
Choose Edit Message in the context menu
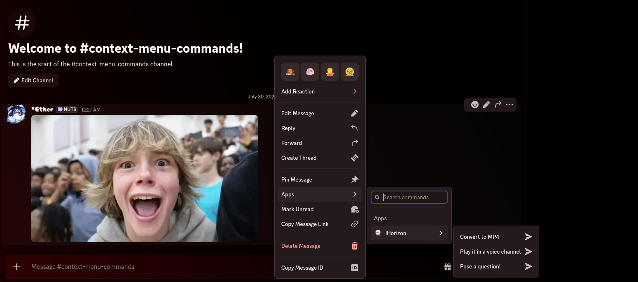click(x=320, y=113)
